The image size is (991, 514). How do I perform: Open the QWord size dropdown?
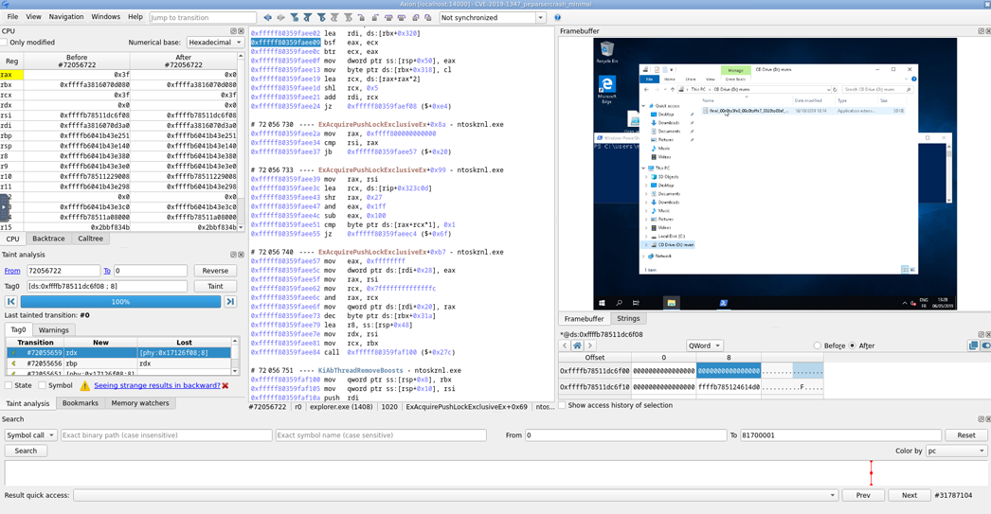click(x=704, y=346)
